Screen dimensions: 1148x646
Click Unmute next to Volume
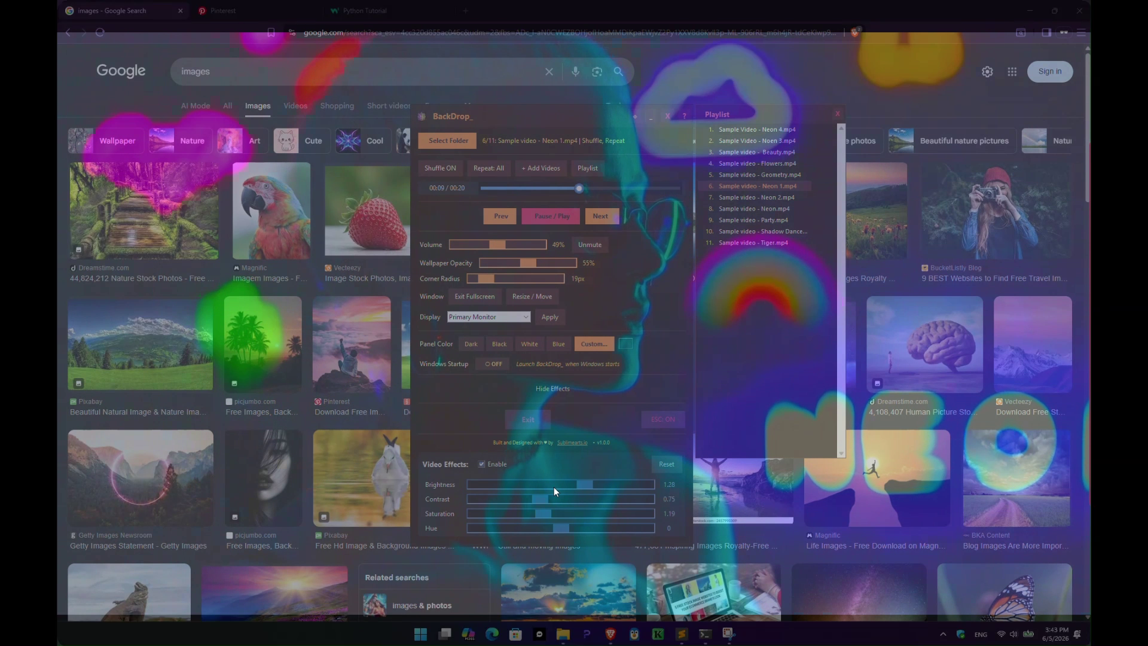[x=590, y=245]
